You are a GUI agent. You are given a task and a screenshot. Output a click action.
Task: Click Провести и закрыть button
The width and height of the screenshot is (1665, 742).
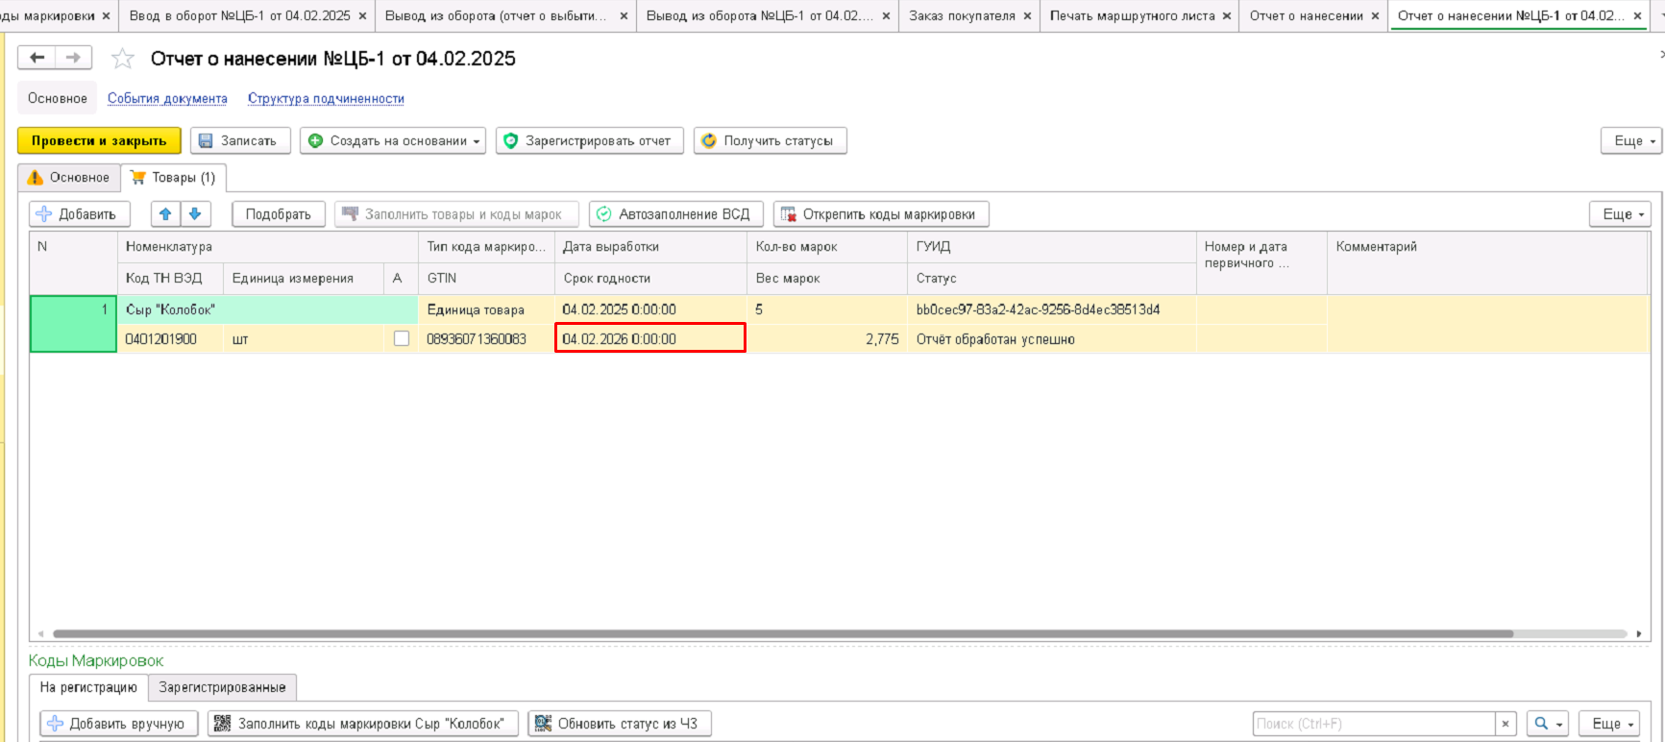99,140
